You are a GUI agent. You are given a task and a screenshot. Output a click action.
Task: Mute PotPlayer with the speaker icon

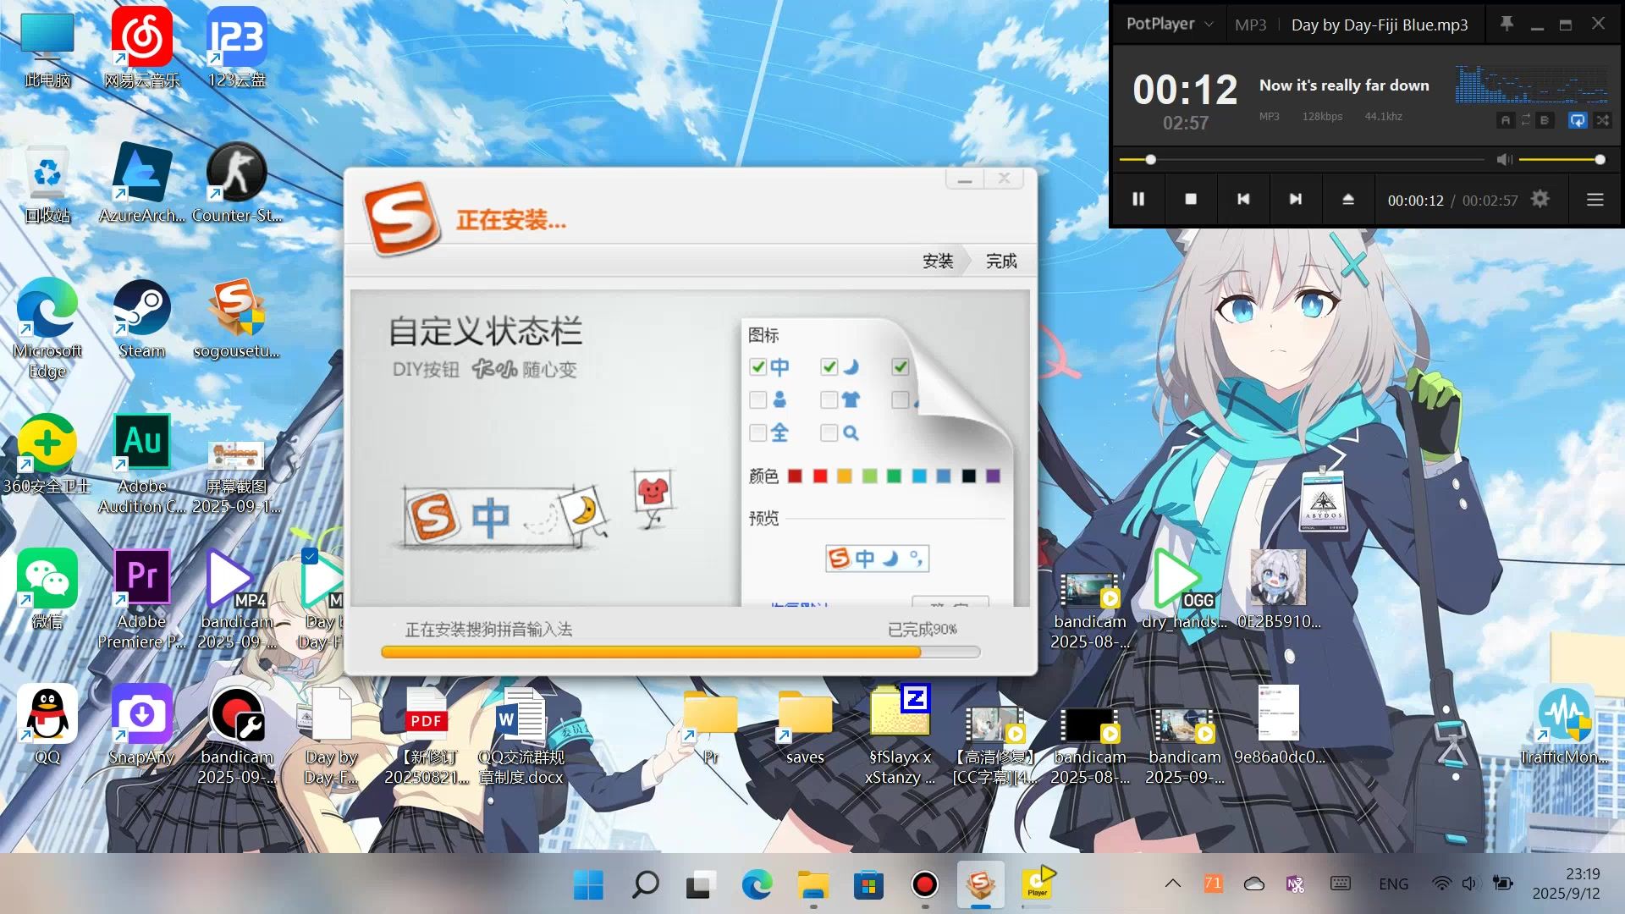tap(1504, 159)
